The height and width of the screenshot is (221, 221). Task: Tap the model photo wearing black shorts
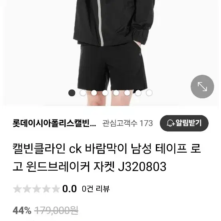pos(110,53)
